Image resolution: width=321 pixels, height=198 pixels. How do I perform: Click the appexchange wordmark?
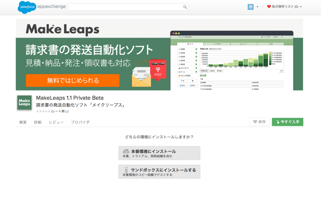pos(51,6)
